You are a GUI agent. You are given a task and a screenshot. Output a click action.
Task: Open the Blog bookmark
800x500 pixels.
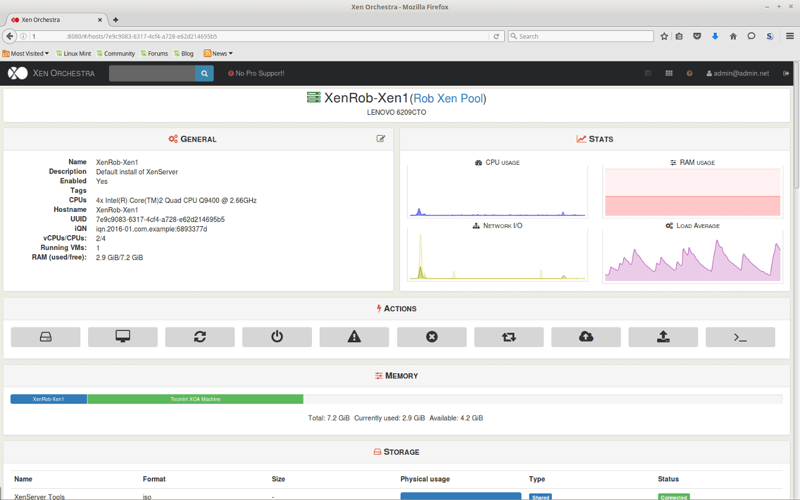184,54
